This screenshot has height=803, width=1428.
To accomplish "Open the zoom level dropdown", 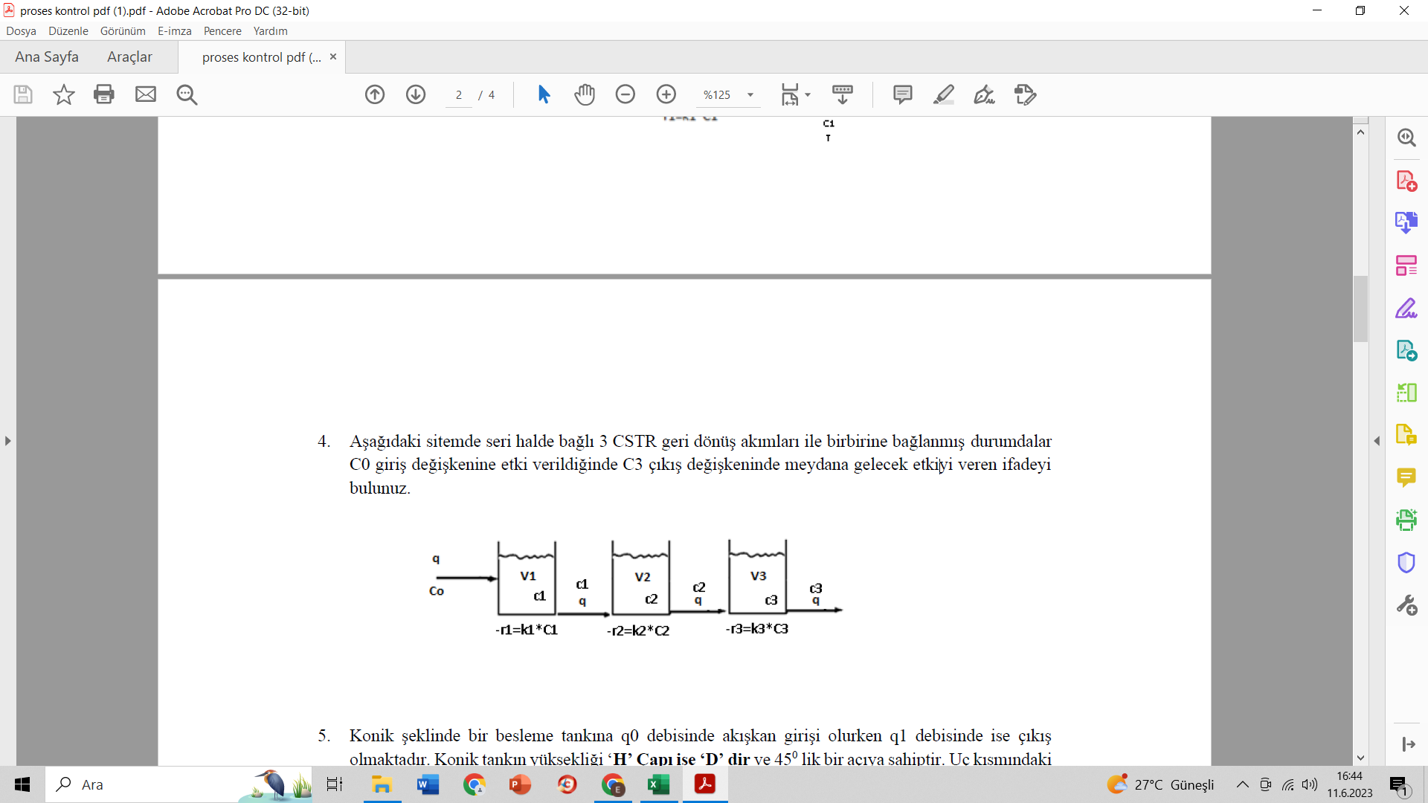I will point(750,94).
